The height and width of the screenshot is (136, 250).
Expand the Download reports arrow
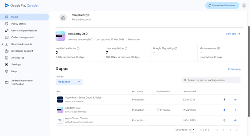[3, 44]
